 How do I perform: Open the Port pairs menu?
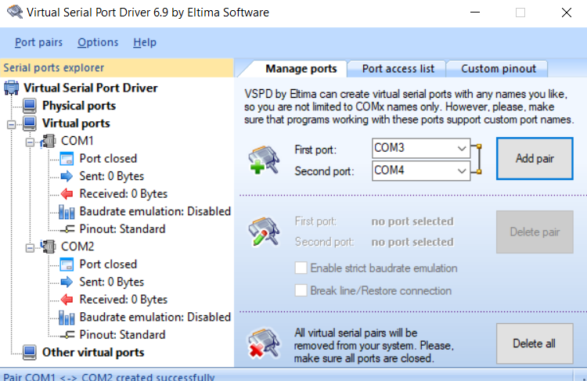(x=38, y=42)
